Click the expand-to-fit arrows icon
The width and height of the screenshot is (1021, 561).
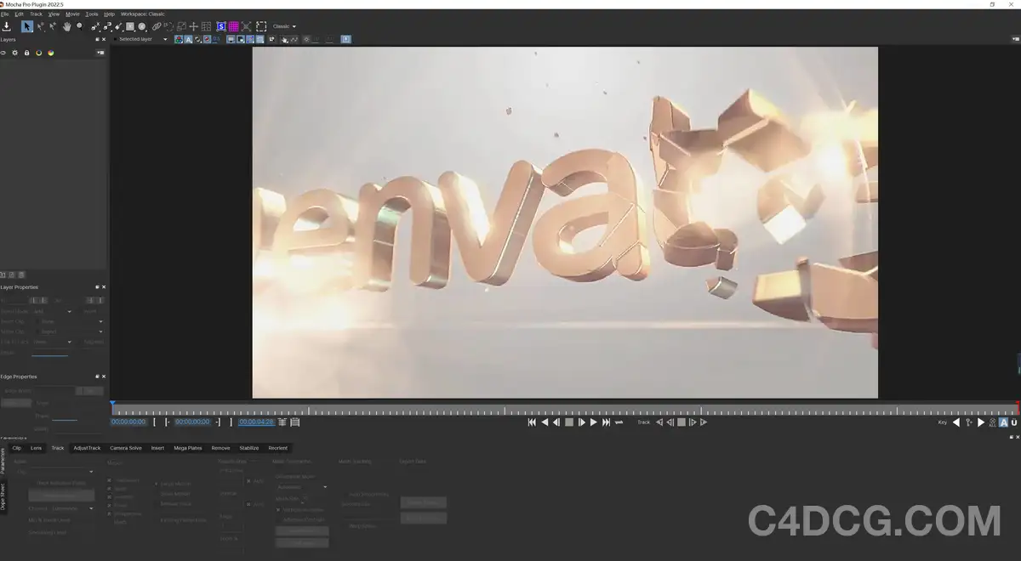point(246,26)
